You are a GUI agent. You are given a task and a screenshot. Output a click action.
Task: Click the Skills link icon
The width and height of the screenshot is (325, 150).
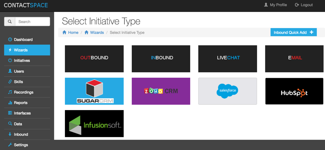[x=10, y=82]
